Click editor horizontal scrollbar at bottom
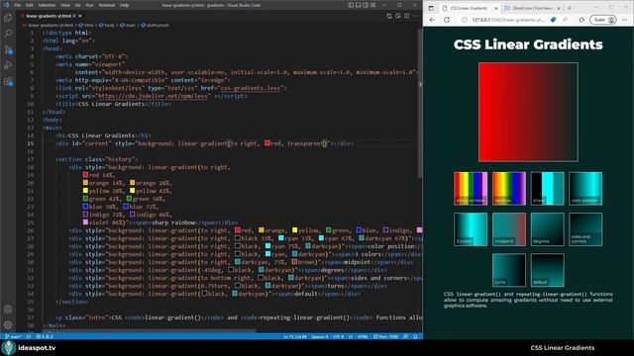Screen dimensions: 634x356 (x=150, y=330)
